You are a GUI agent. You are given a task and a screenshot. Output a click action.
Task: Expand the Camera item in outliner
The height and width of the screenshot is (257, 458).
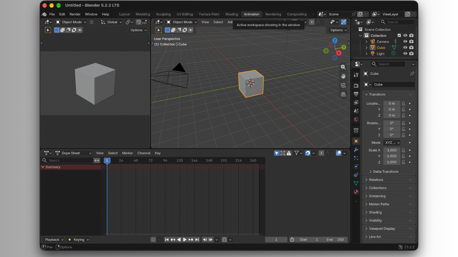(x=366, y=42)
